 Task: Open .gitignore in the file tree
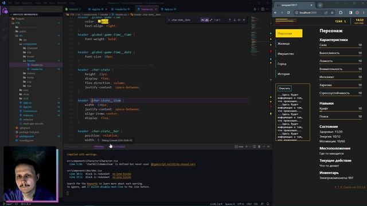pyautogui.click(x=25, y=128)
